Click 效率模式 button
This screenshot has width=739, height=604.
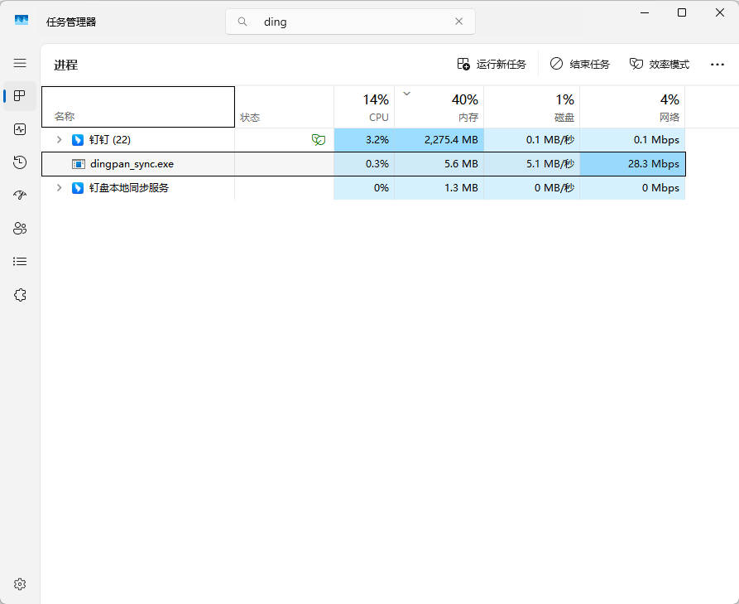(x=660, y=64)
